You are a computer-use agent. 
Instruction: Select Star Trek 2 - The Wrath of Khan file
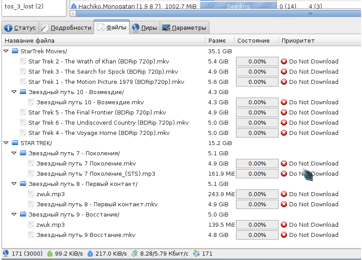[x=99, y=61]
